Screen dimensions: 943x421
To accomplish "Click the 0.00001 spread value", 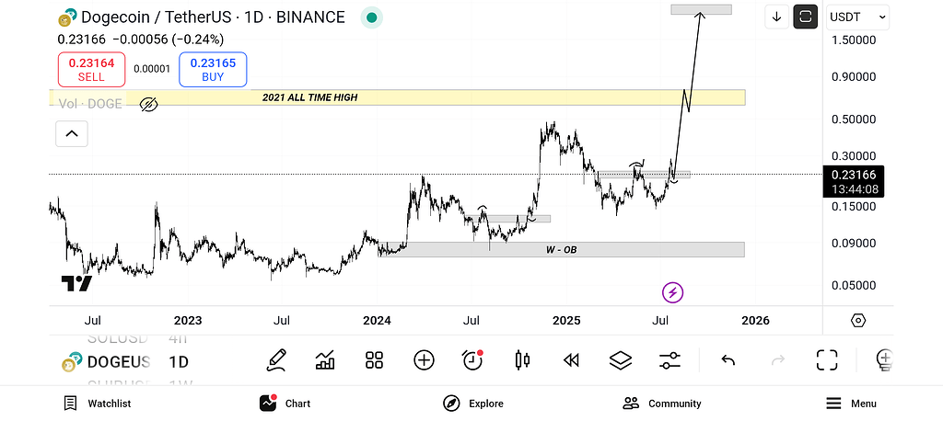I will [x=152, y=69].
